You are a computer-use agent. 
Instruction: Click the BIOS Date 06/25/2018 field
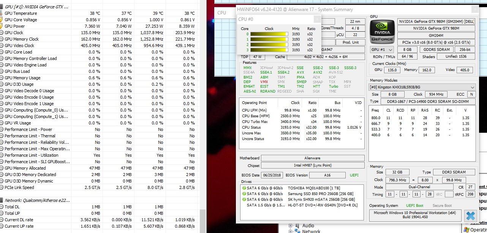[x=272, y=175]
